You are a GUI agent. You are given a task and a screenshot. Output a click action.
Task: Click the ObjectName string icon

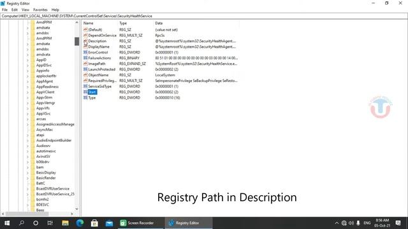[x=85, y=75]
